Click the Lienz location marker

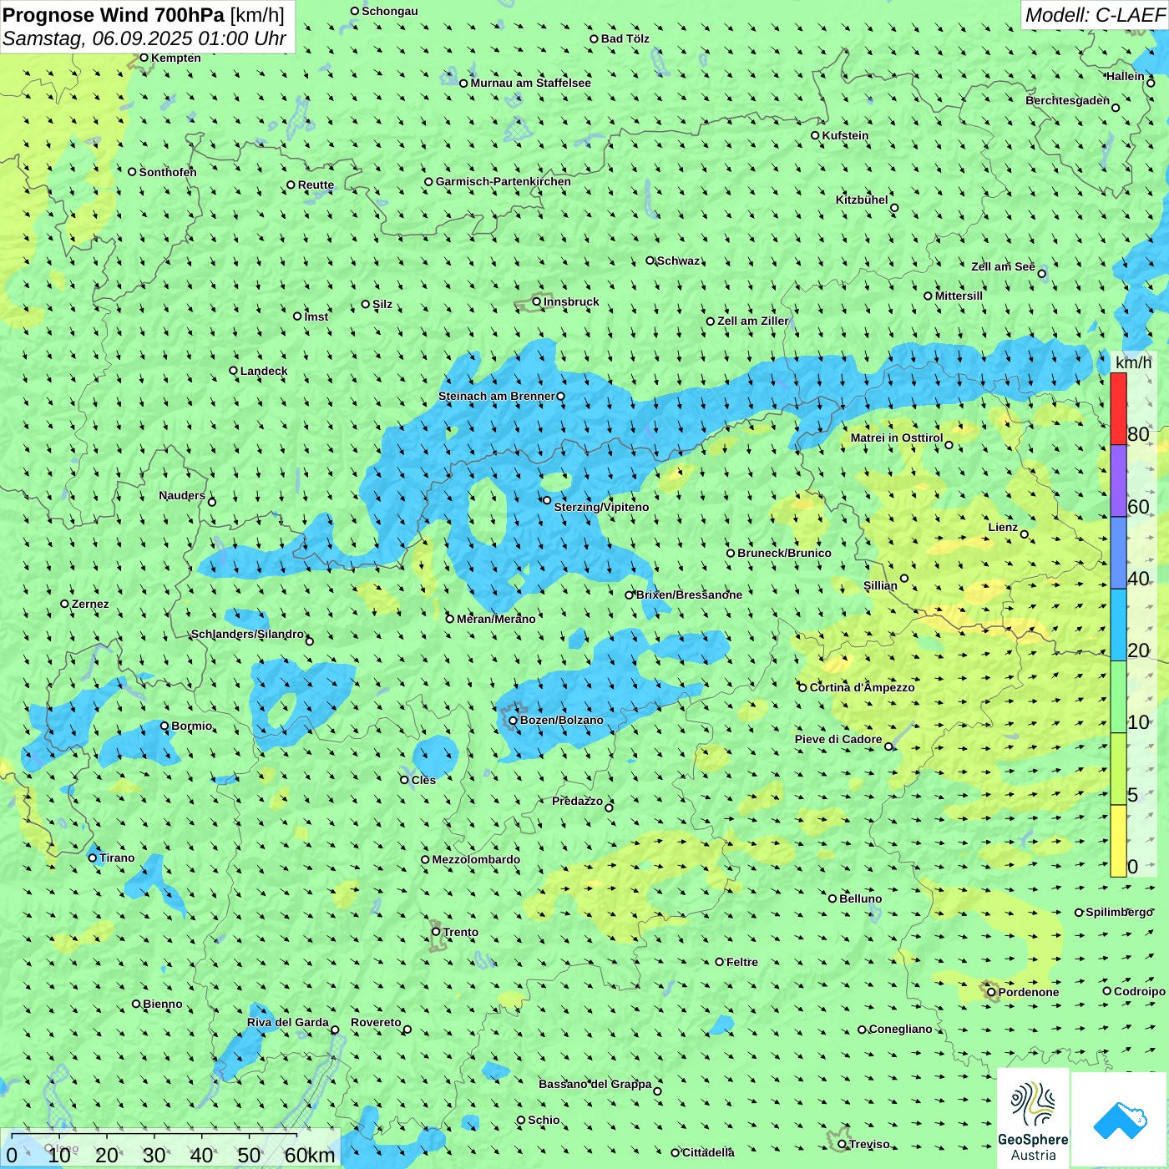(1025, 534)
